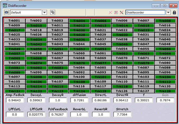
Task: Minimize the DiskRecorder window
Action: 156,6
